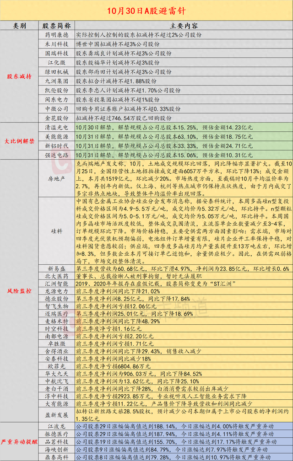This screenshot has width=293, height=461.
Task: Click text 前三季度净利润同比减少18%
Action: pyautogui.click(x=113, y=359)
